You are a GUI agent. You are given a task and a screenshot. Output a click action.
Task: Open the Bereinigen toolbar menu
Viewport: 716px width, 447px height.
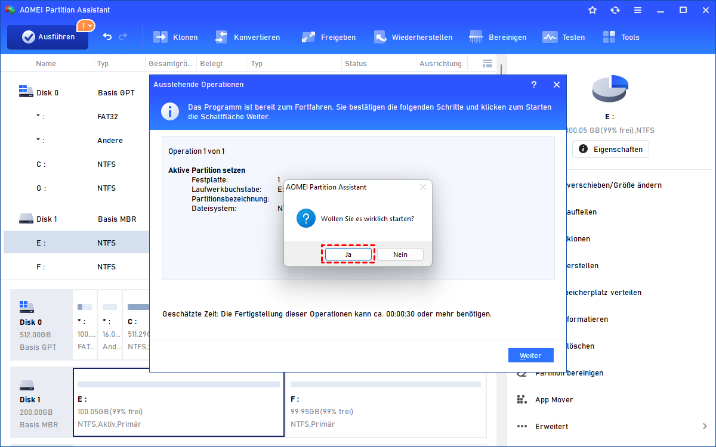coord(498,37)
